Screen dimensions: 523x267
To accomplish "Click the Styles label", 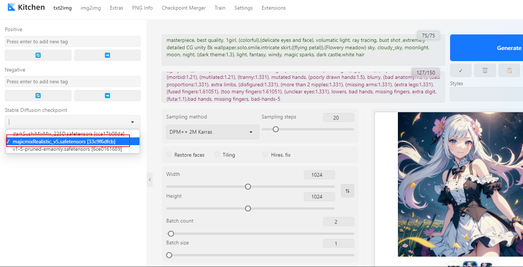I will (457, 83).
